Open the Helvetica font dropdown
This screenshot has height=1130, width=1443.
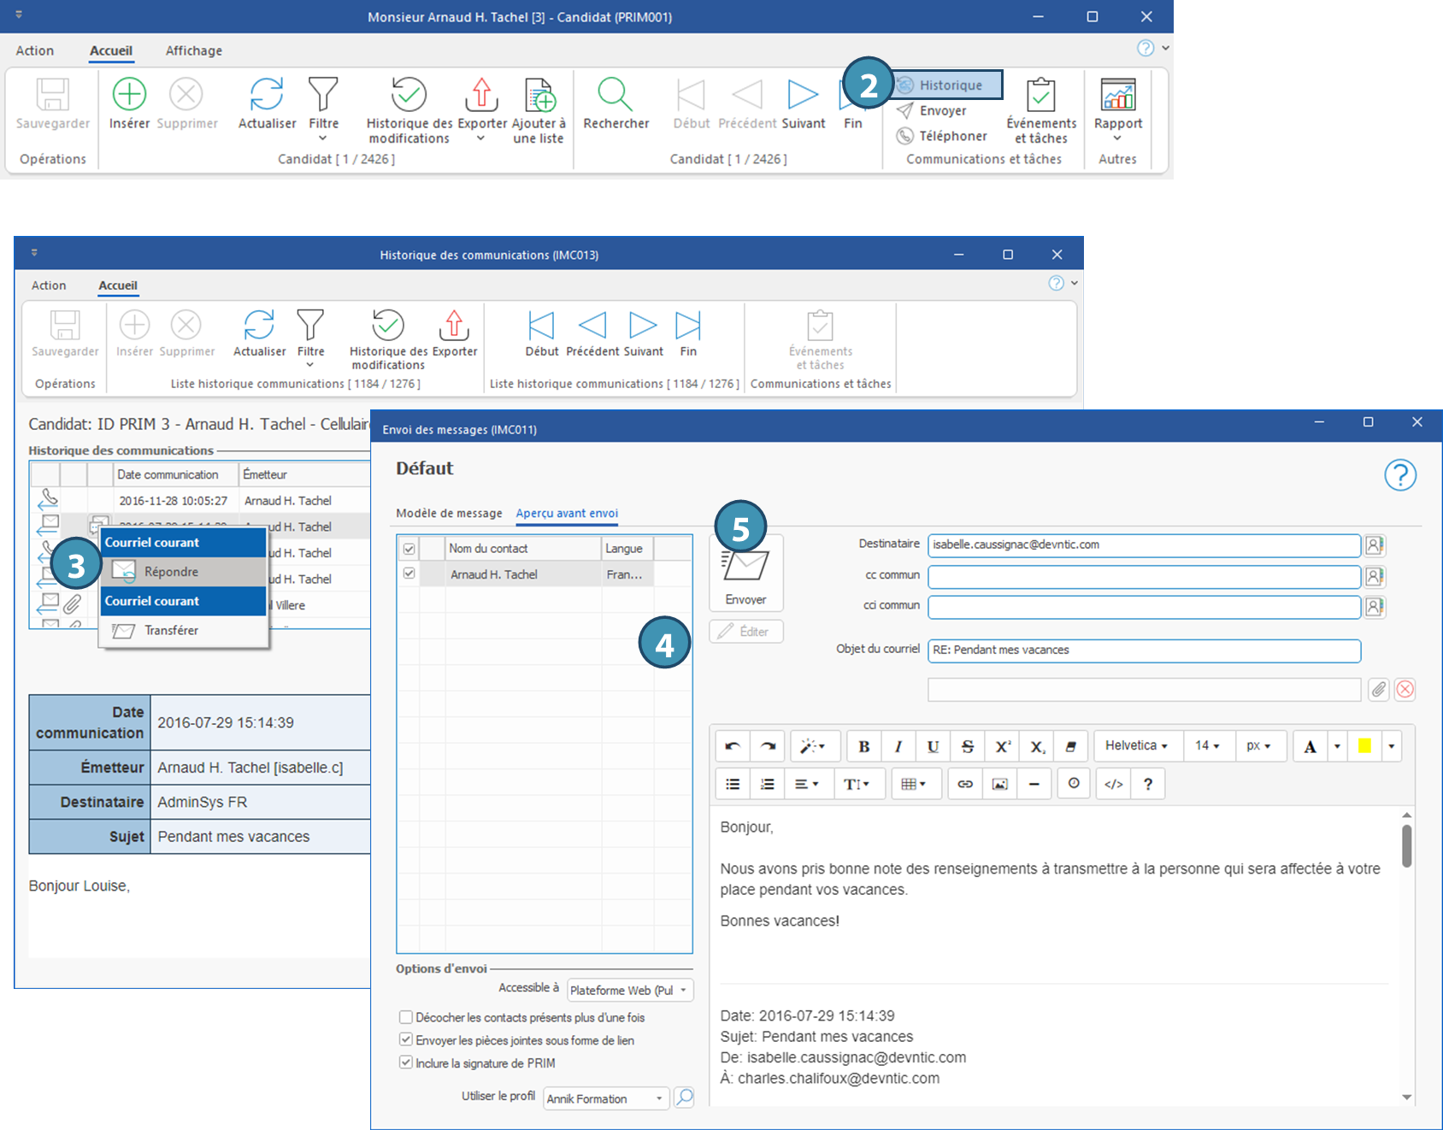point(1135,746)
